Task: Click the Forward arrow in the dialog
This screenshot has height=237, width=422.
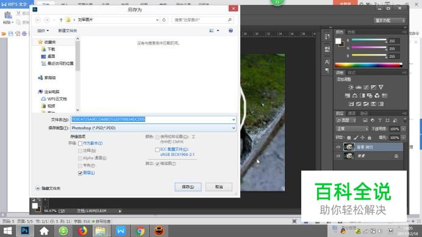Action: (47, 20)
